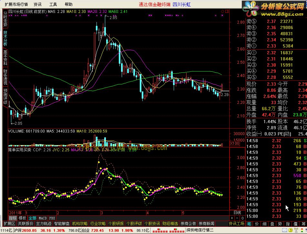307x234 pixels.
Task: Open the 工具 menu
Action: (53, 4)
